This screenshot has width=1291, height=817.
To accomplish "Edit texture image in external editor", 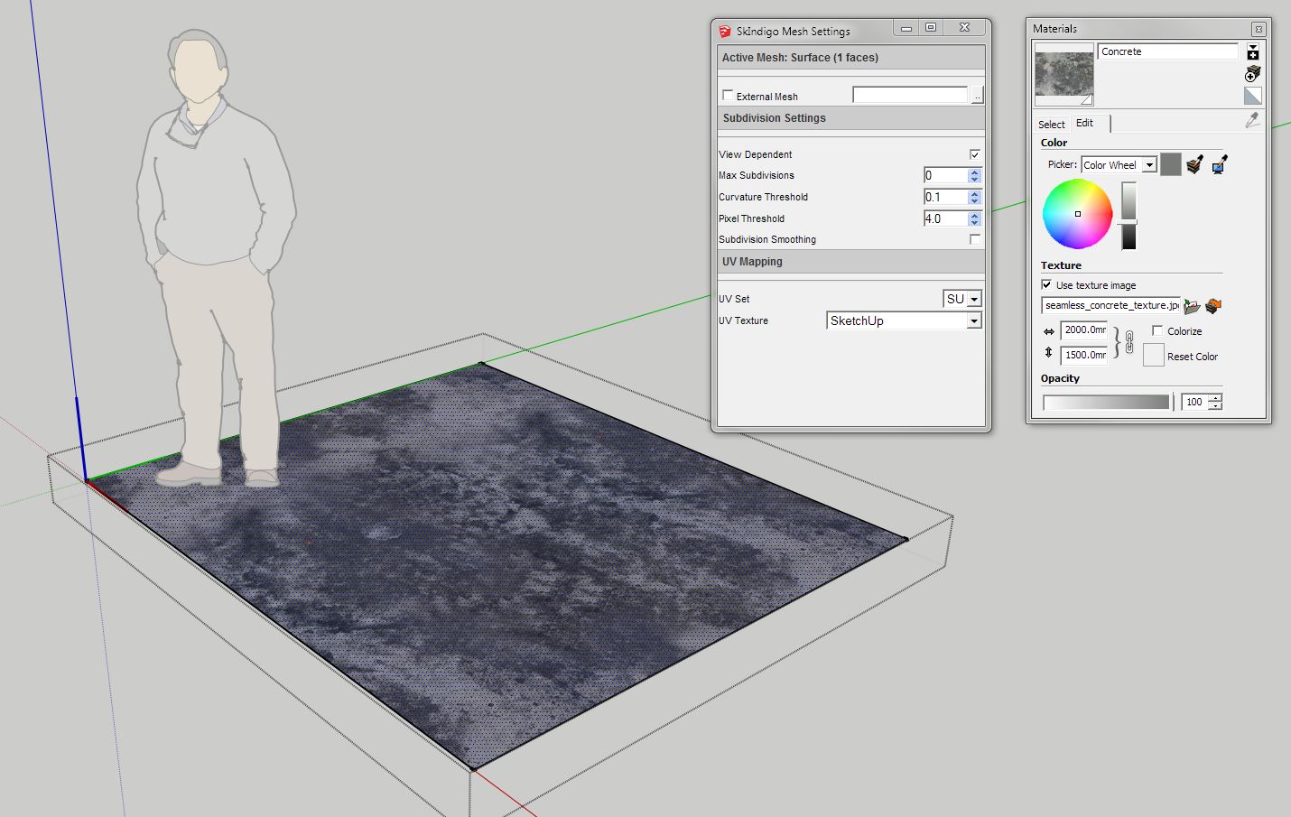I will (x=1212, y=307).
